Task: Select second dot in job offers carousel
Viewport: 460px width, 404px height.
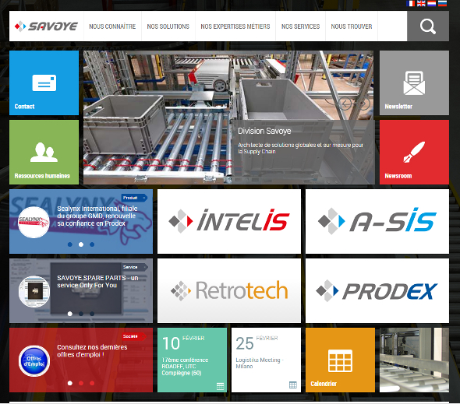Action: [81, 383]
